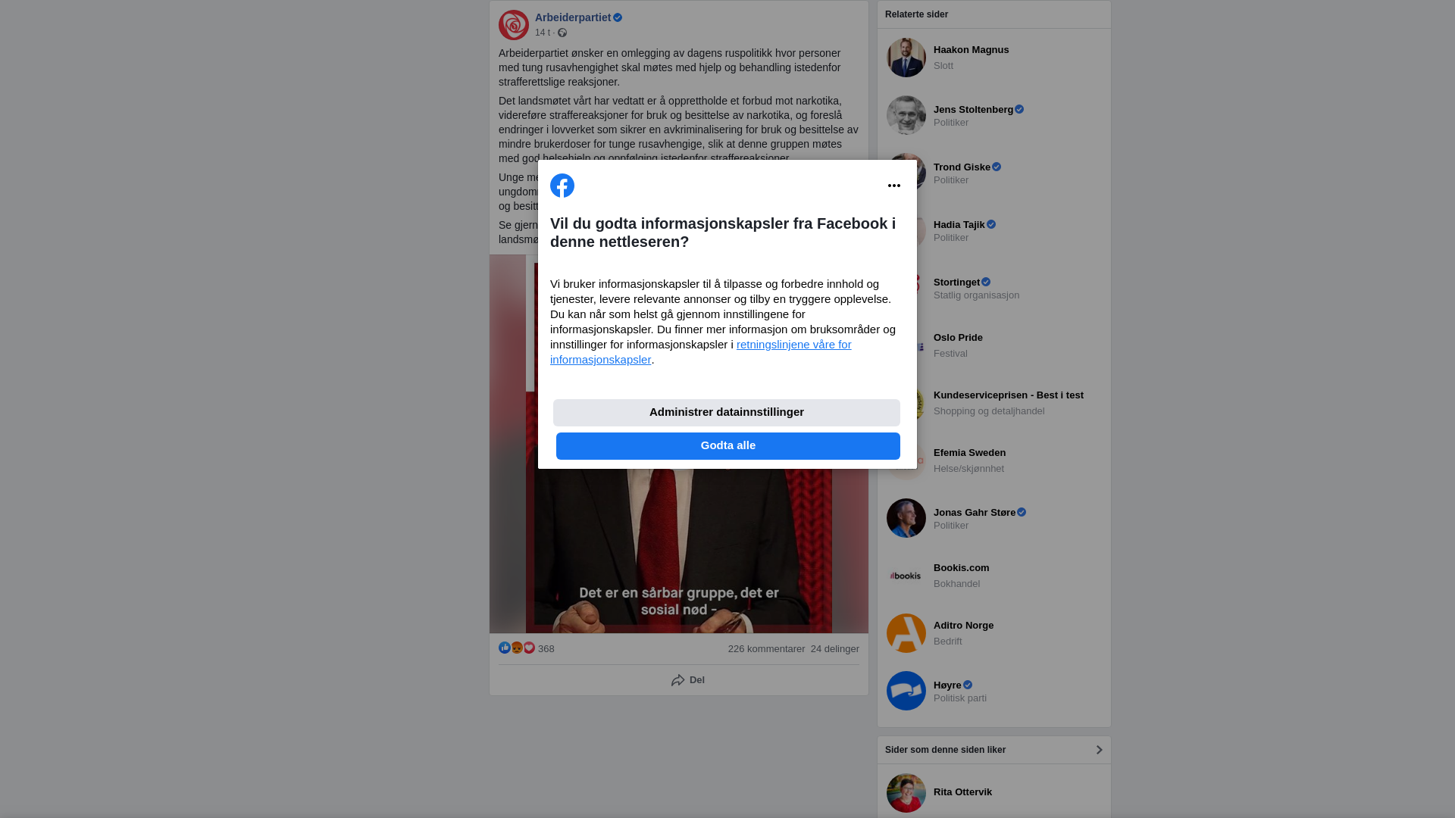
Task: Click the Facebook logo in the dialog
Action: pyautogui.click(x=562, y=186)
